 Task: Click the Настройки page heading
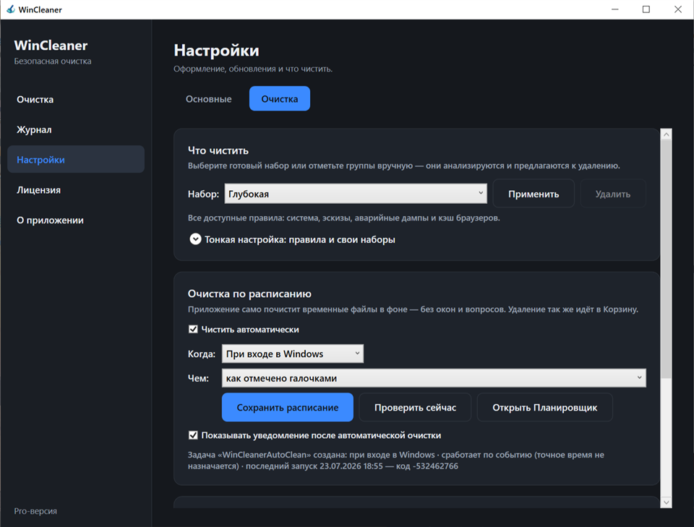216,51
